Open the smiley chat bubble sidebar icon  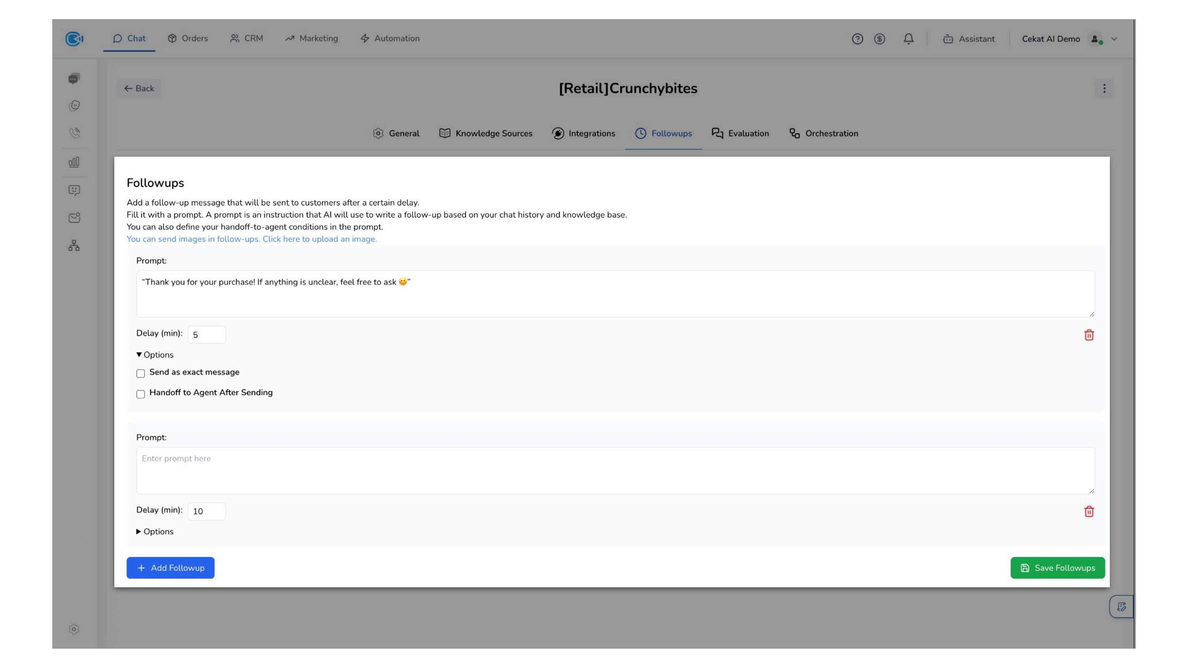tap(74, 190)
